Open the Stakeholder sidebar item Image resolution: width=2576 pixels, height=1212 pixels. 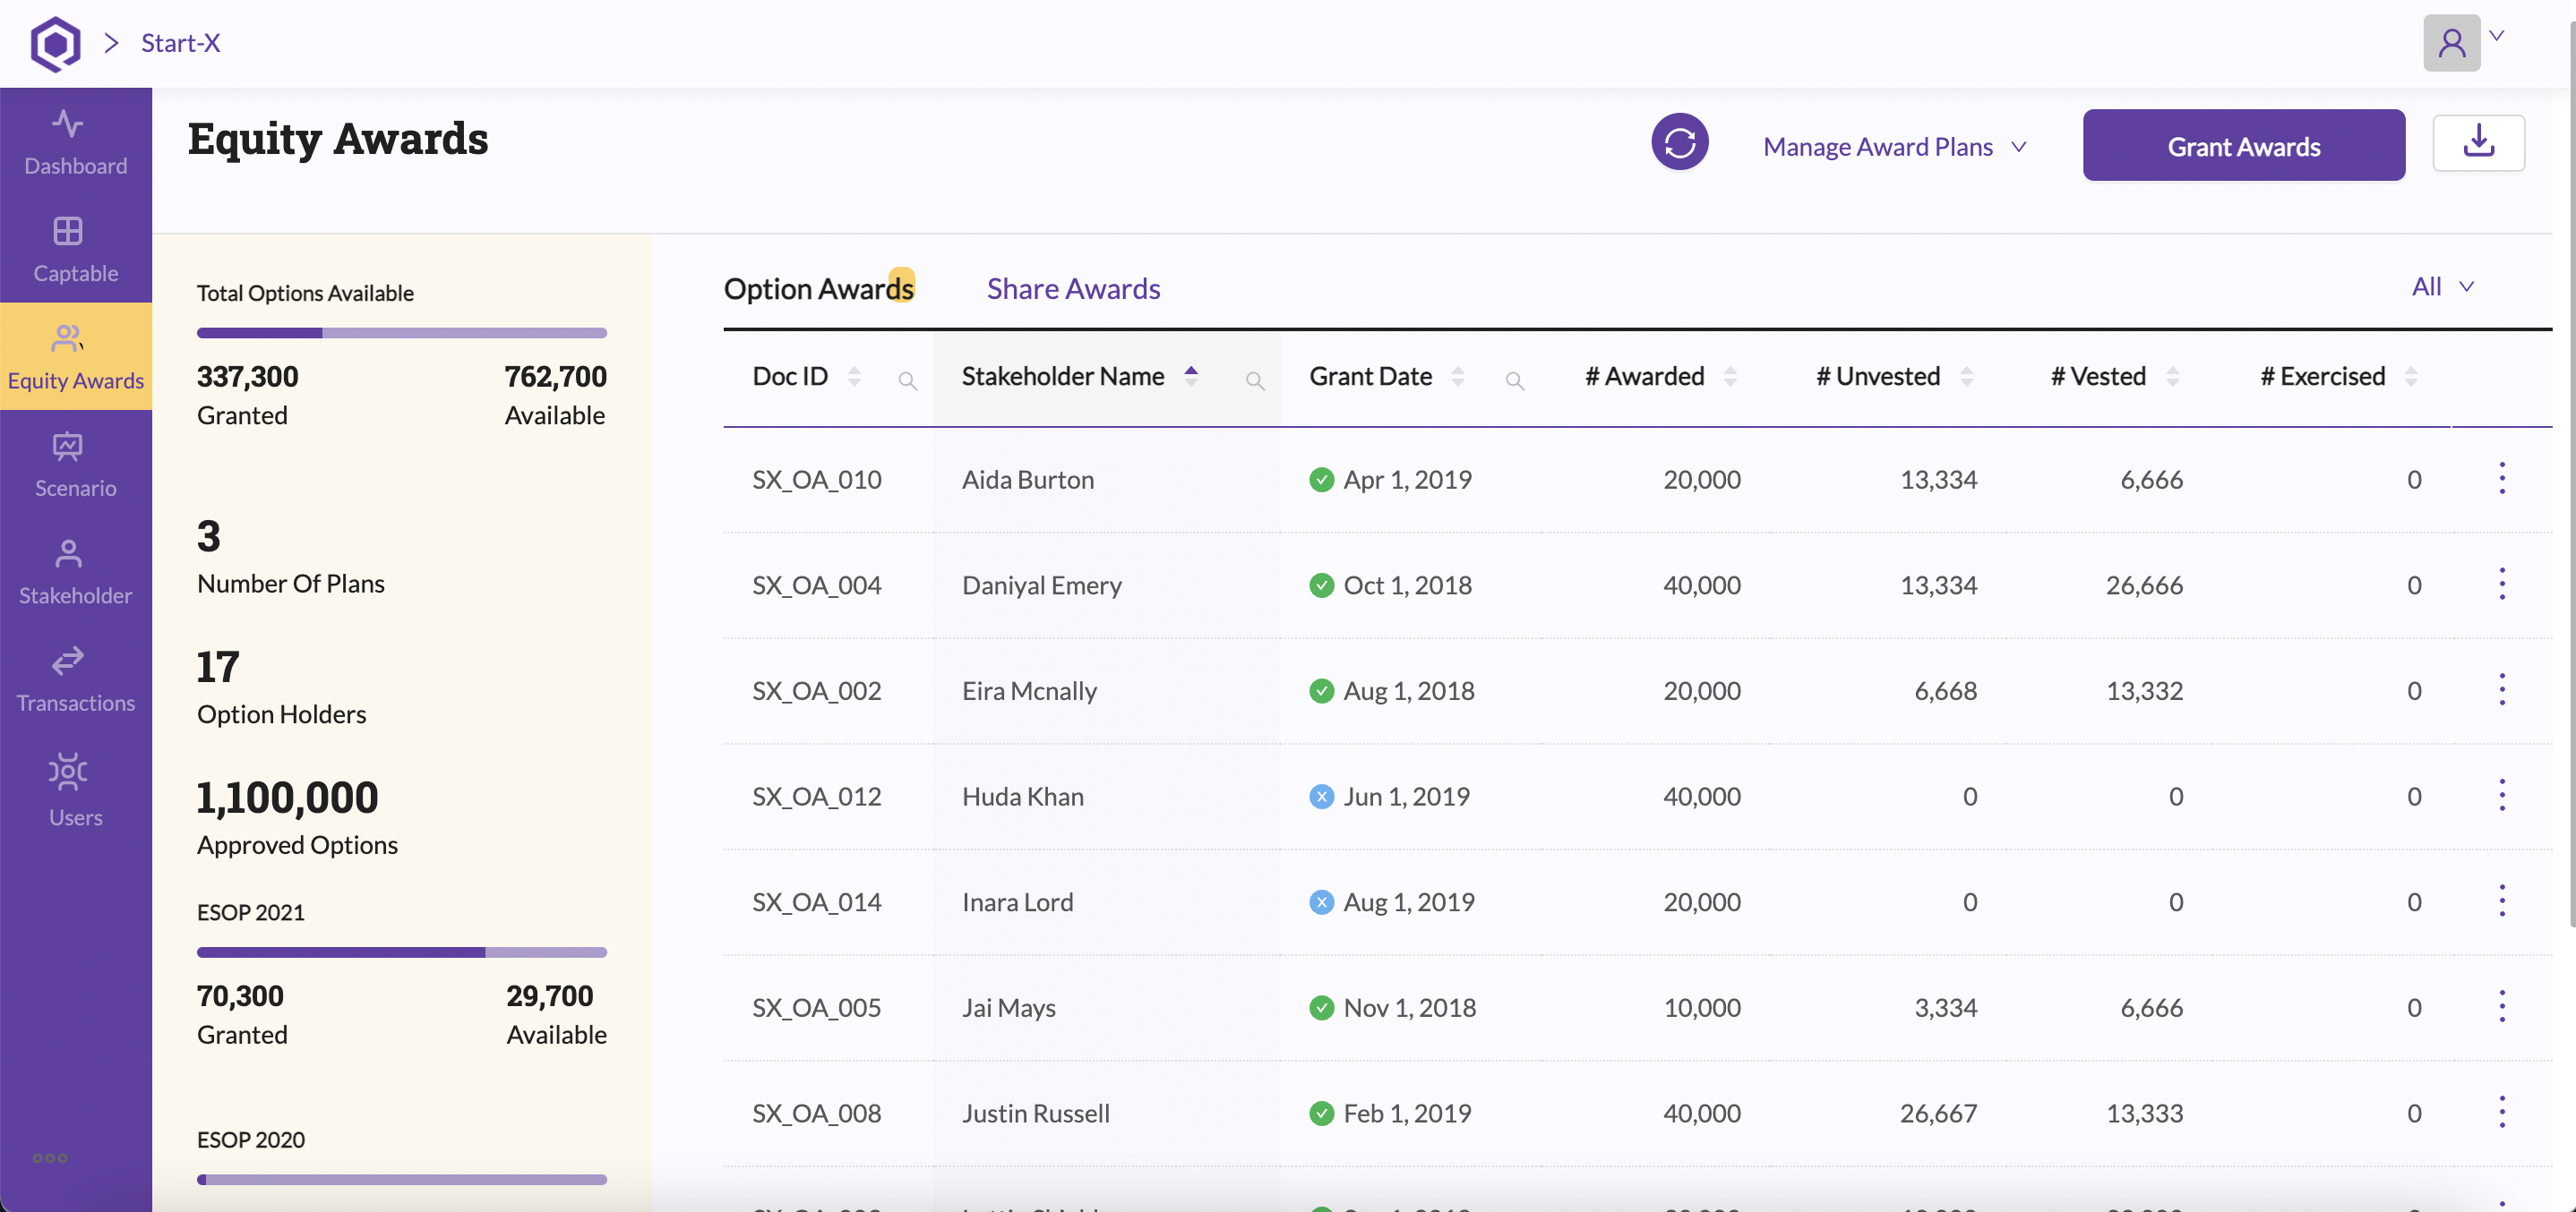(x=76, y=571)
